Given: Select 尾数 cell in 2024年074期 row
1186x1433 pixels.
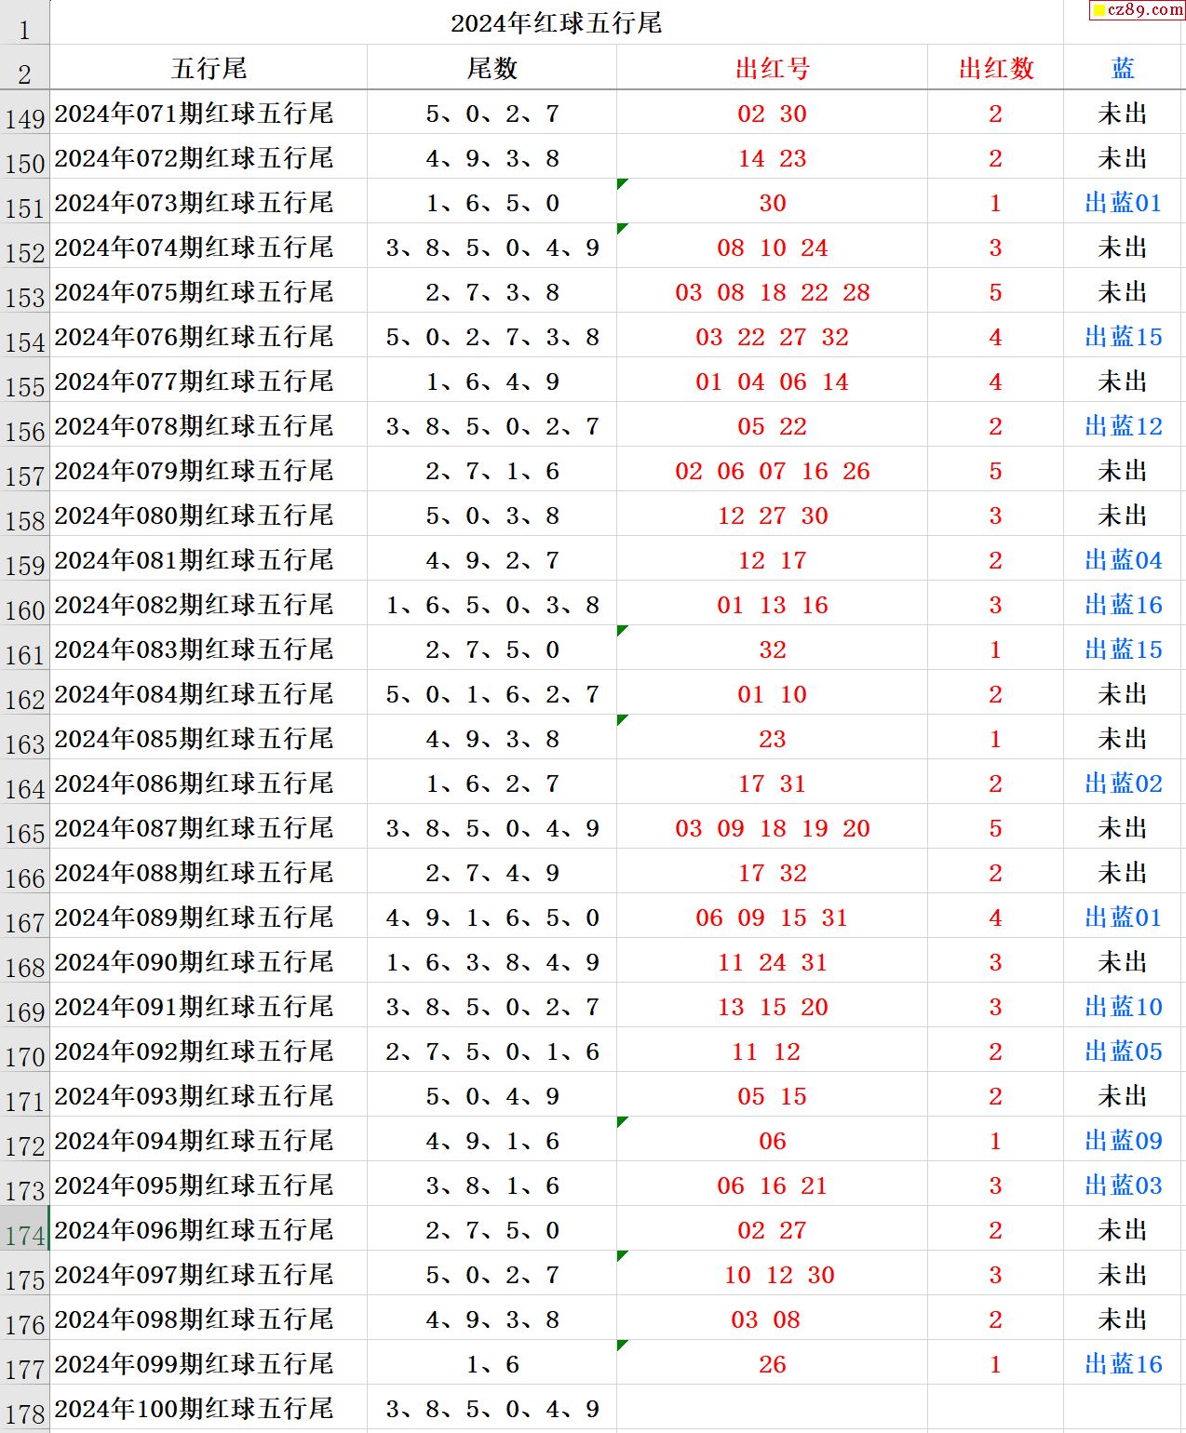Looking at the screenshot, I should [x=492, y=247].
